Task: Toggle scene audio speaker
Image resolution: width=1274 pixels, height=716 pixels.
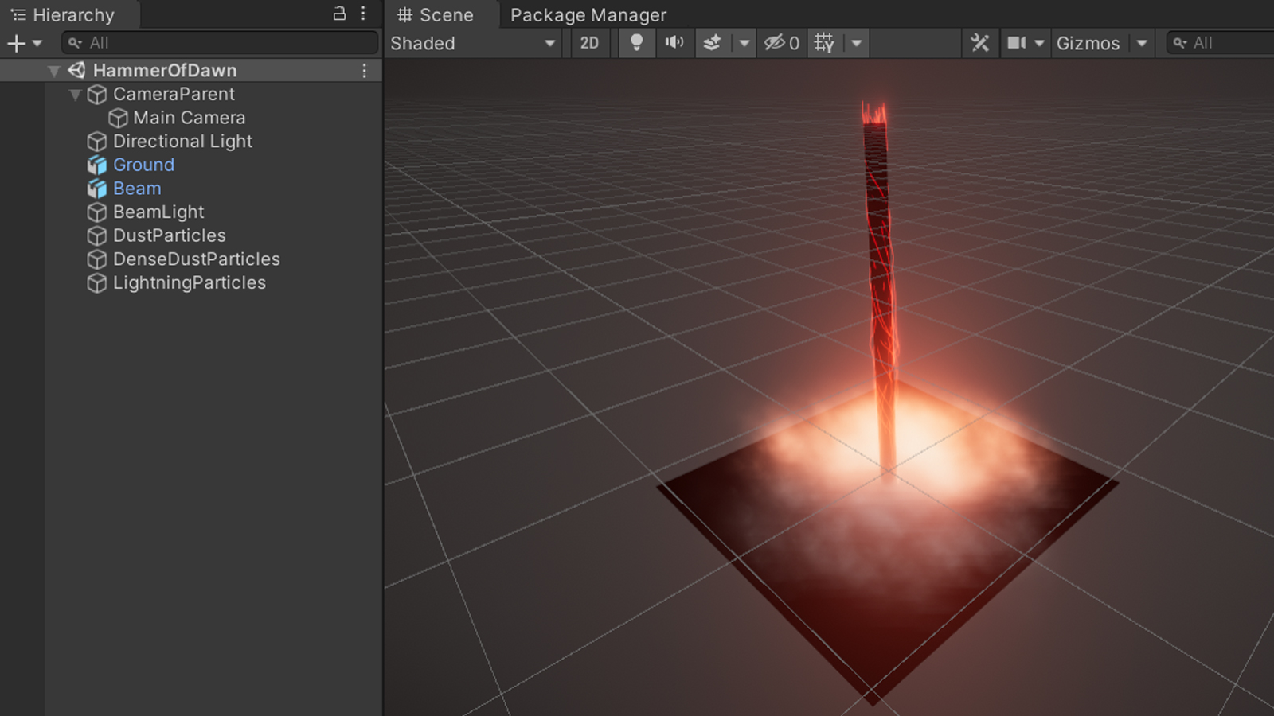Action: click(x=674, y=43)
